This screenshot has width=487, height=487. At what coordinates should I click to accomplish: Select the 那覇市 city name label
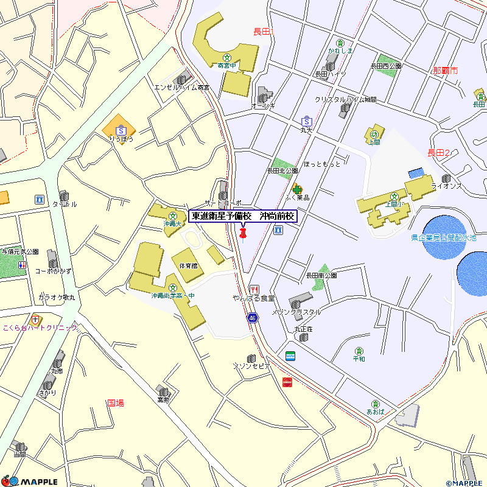(x=445, y=71)
